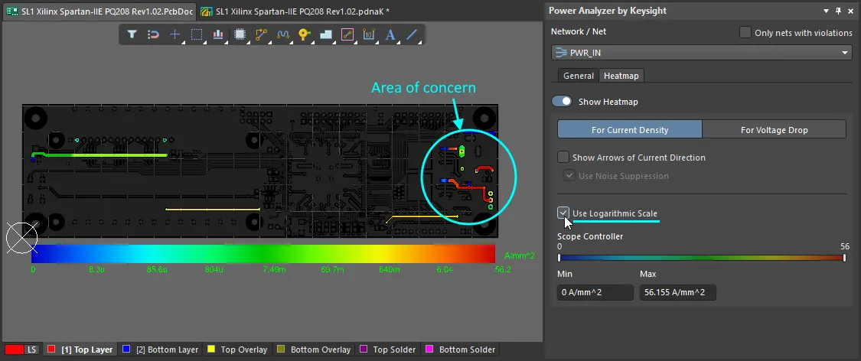This screenshot has width=861, height=361.
Task: Select the place via tool
Action: tap(304, 34)
